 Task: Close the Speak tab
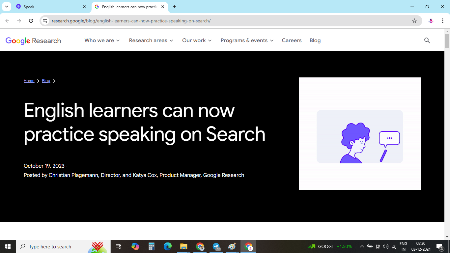click(x=84, y=7)
